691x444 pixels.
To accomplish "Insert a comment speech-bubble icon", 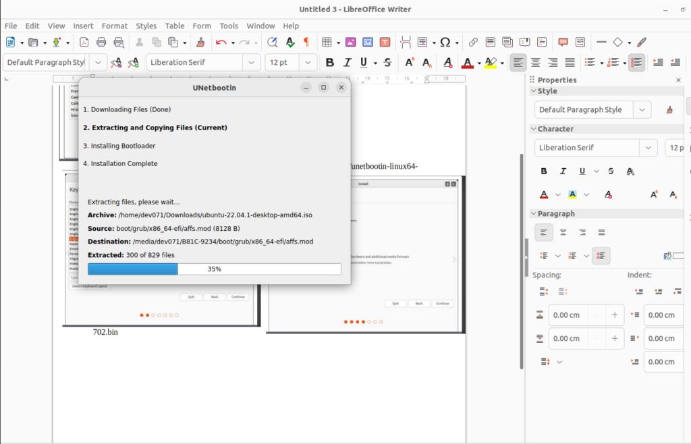I will [563, 43].
